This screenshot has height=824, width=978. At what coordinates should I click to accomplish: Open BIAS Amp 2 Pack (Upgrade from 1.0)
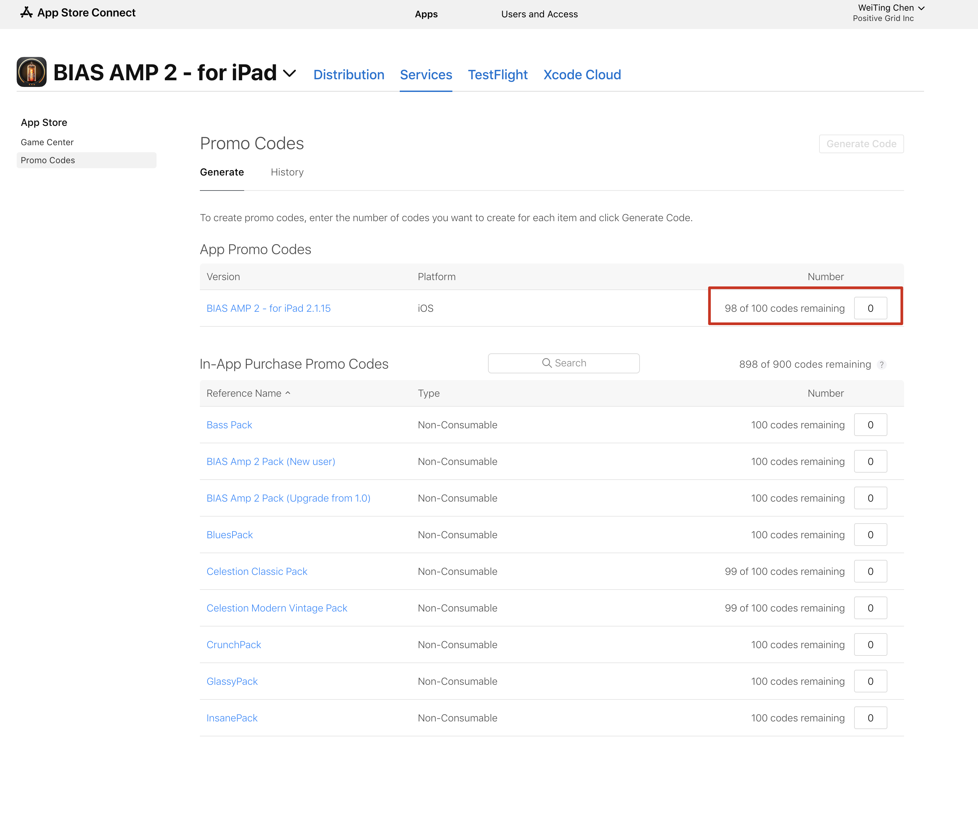point(288,498)
